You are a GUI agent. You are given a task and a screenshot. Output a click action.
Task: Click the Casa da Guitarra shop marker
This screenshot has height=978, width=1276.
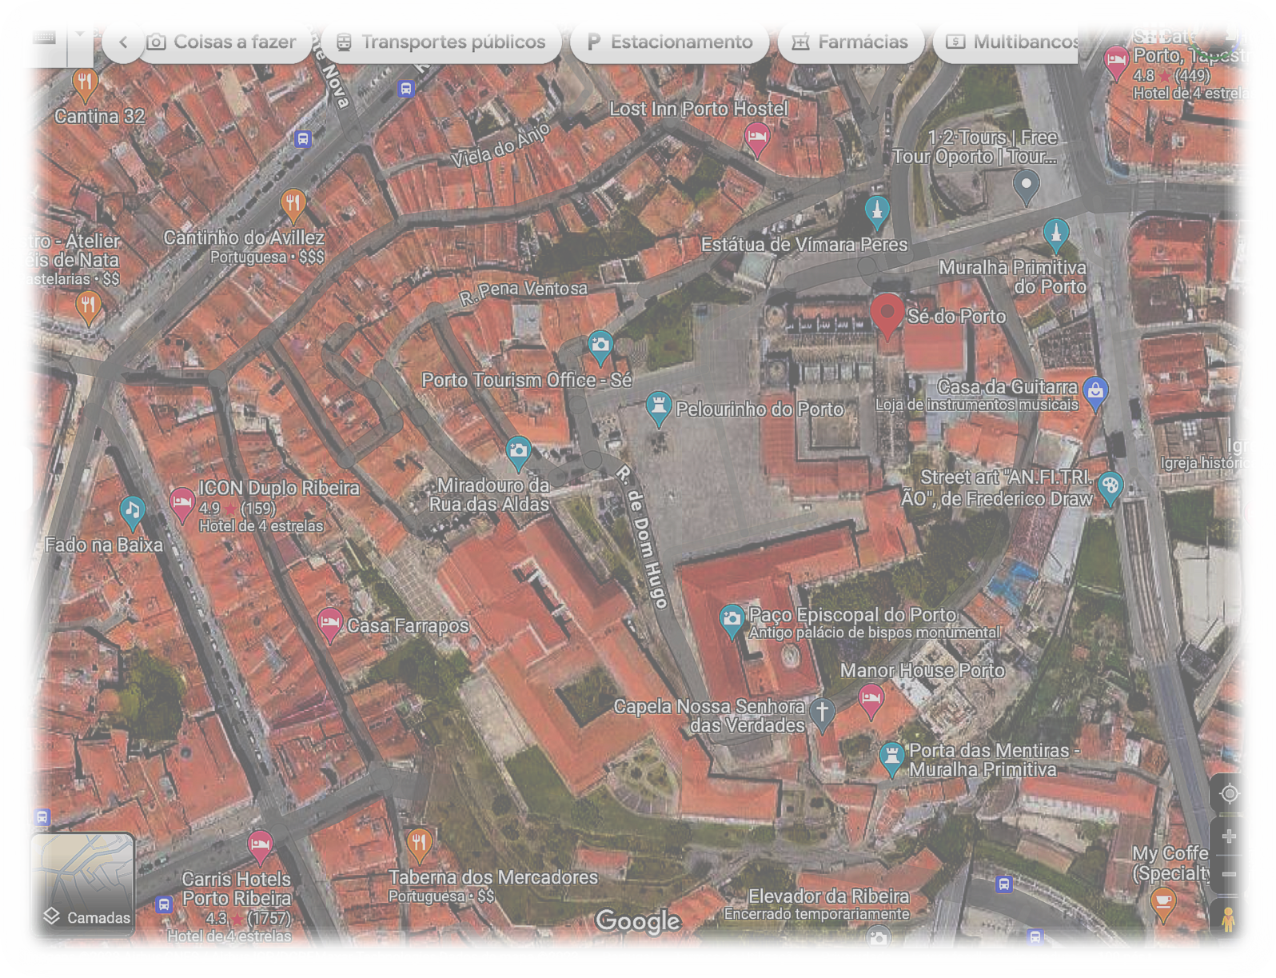point(1095,391)
